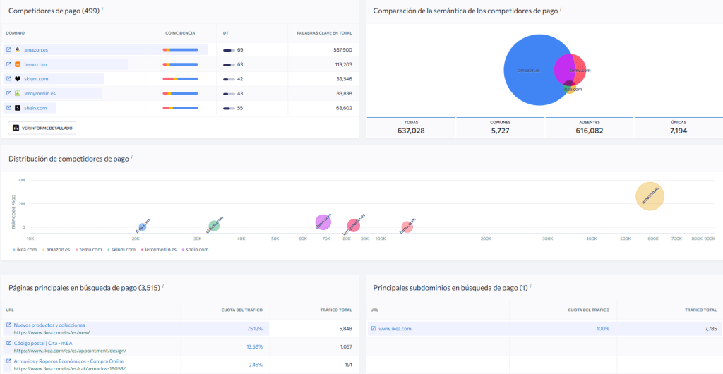Viewport: 723px width, 374px height.
Task: Click the https://www.ikea.com/es/es/new/ URL text
Action: coord(52,332)
